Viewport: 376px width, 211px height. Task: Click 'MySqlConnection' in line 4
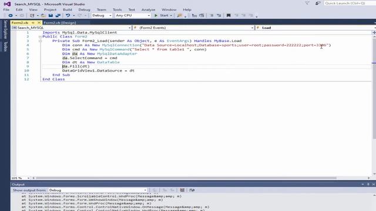(x=120, y=45)
